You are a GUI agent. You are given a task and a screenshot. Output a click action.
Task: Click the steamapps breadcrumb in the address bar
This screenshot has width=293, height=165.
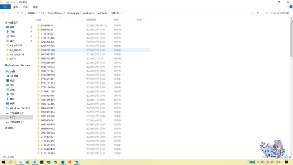(x=73, y=13)
